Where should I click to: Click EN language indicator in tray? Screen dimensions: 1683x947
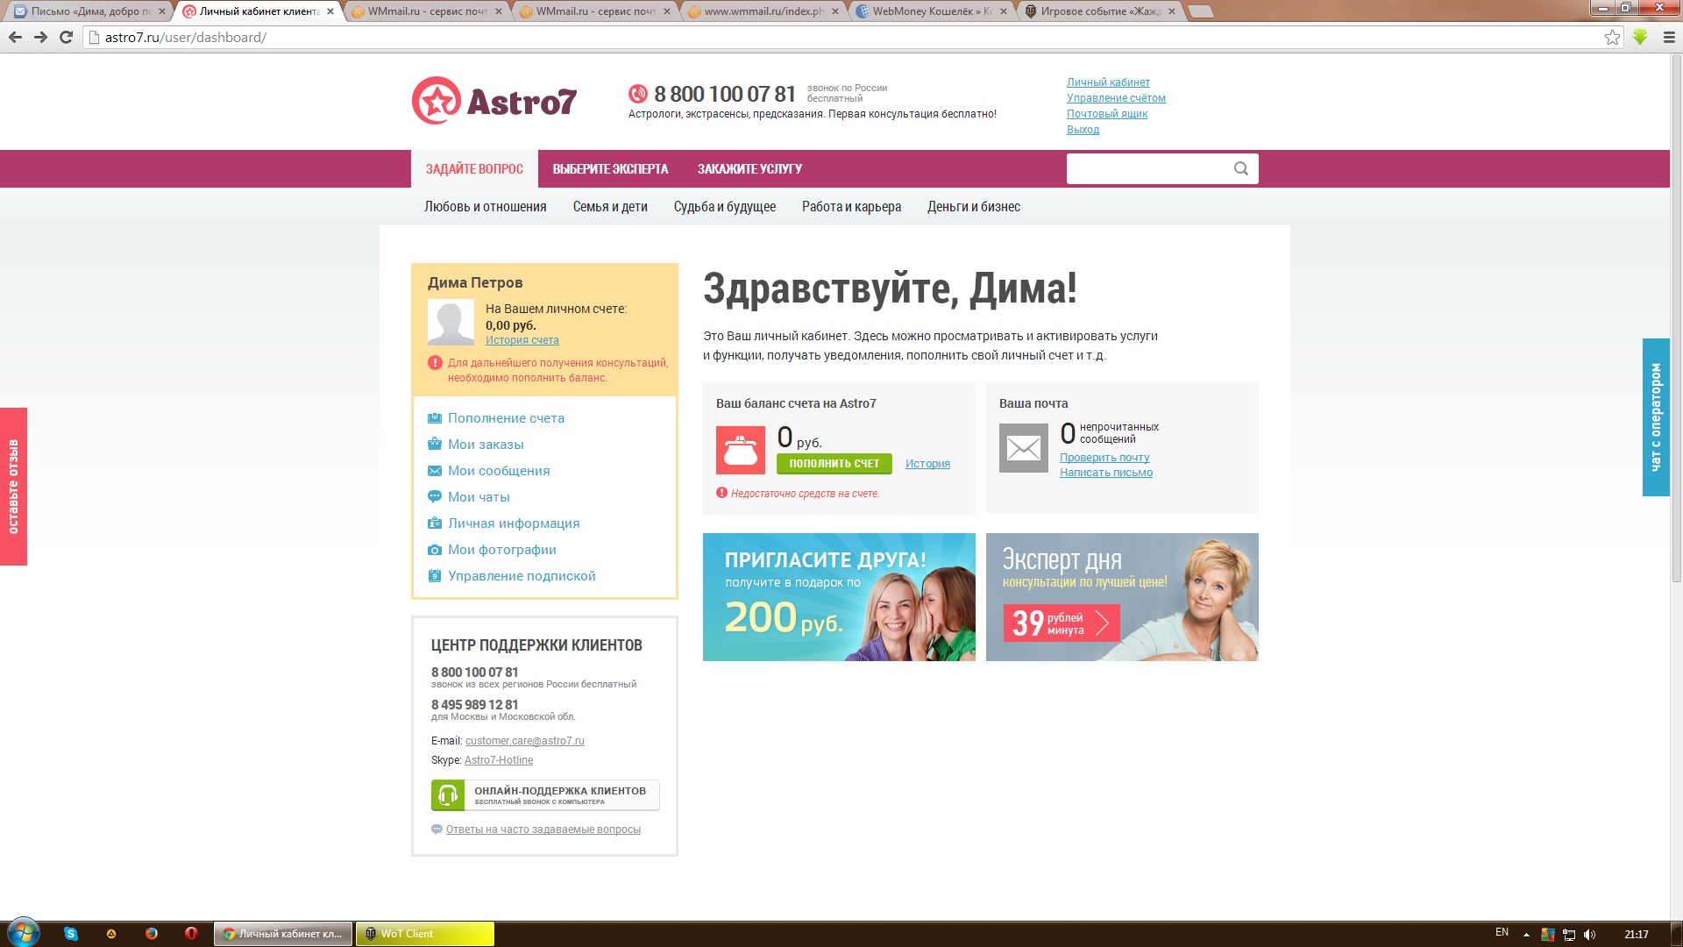1502,932
